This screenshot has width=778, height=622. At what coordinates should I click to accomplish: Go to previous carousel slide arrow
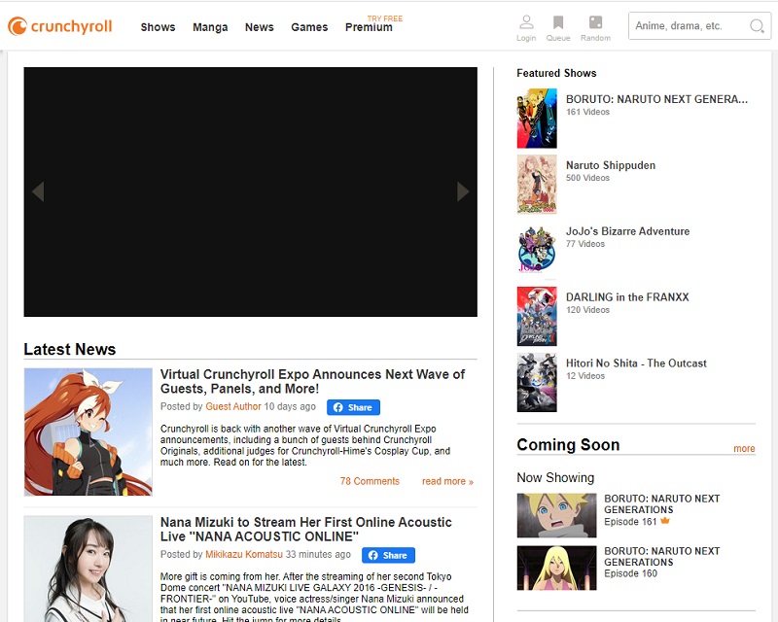click(38, 191)
